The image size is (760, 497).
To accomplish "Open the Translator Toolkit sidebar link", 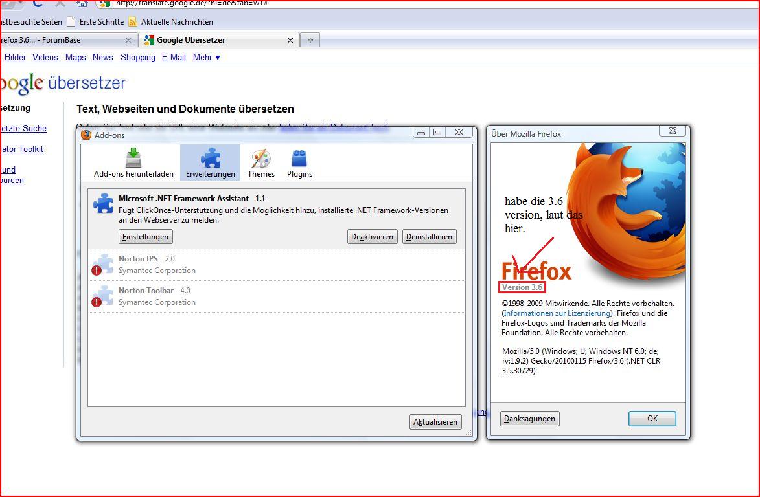I will (22, 149).
